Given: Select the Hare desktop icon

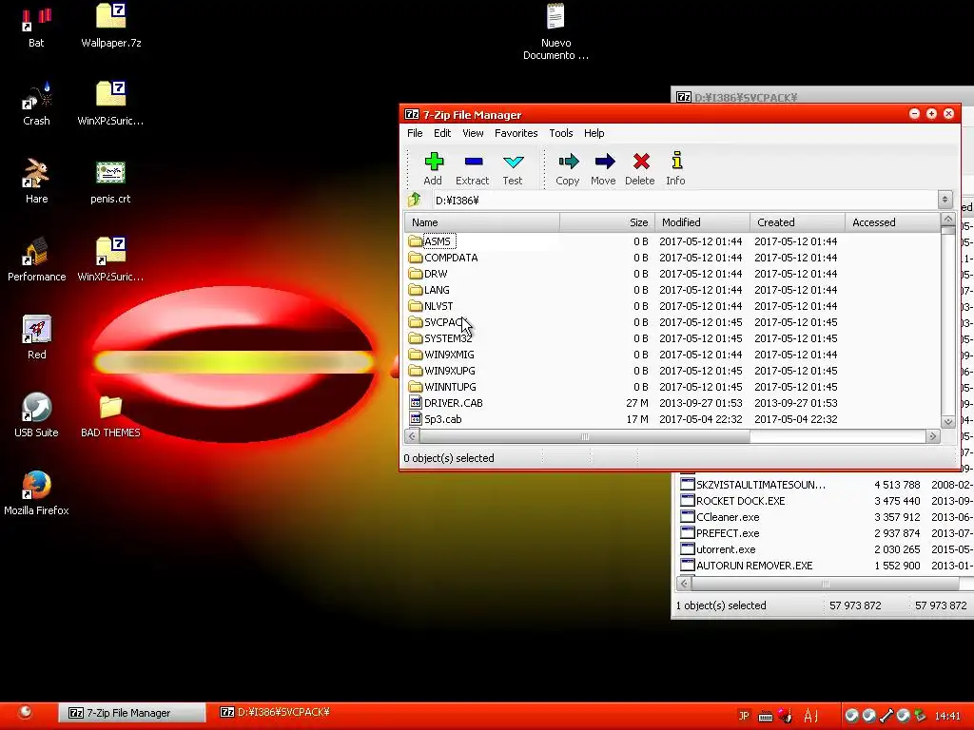Looking at the screenshot, I should pyautogui.click(x=36, y=182).
